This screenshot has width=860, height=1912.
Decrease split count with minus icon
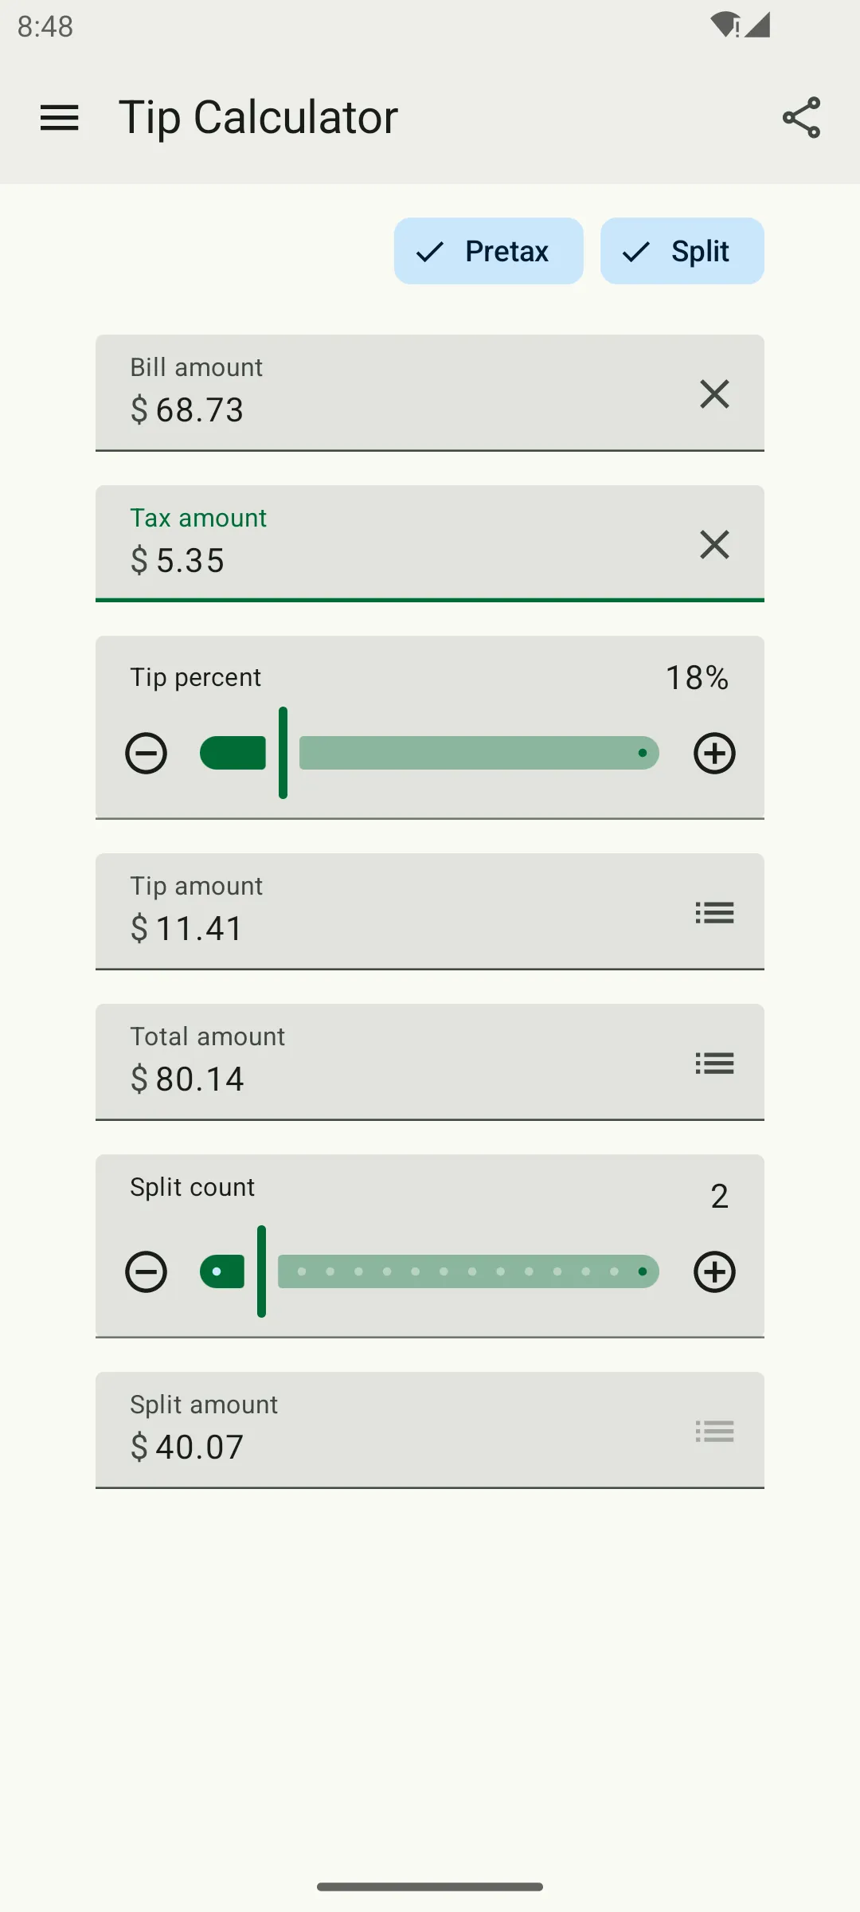[x=147, y=1271]
